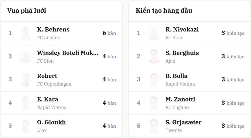Open R. Nivokazi avatar image
Screen dimensions: 251x138
pos(154,33)
